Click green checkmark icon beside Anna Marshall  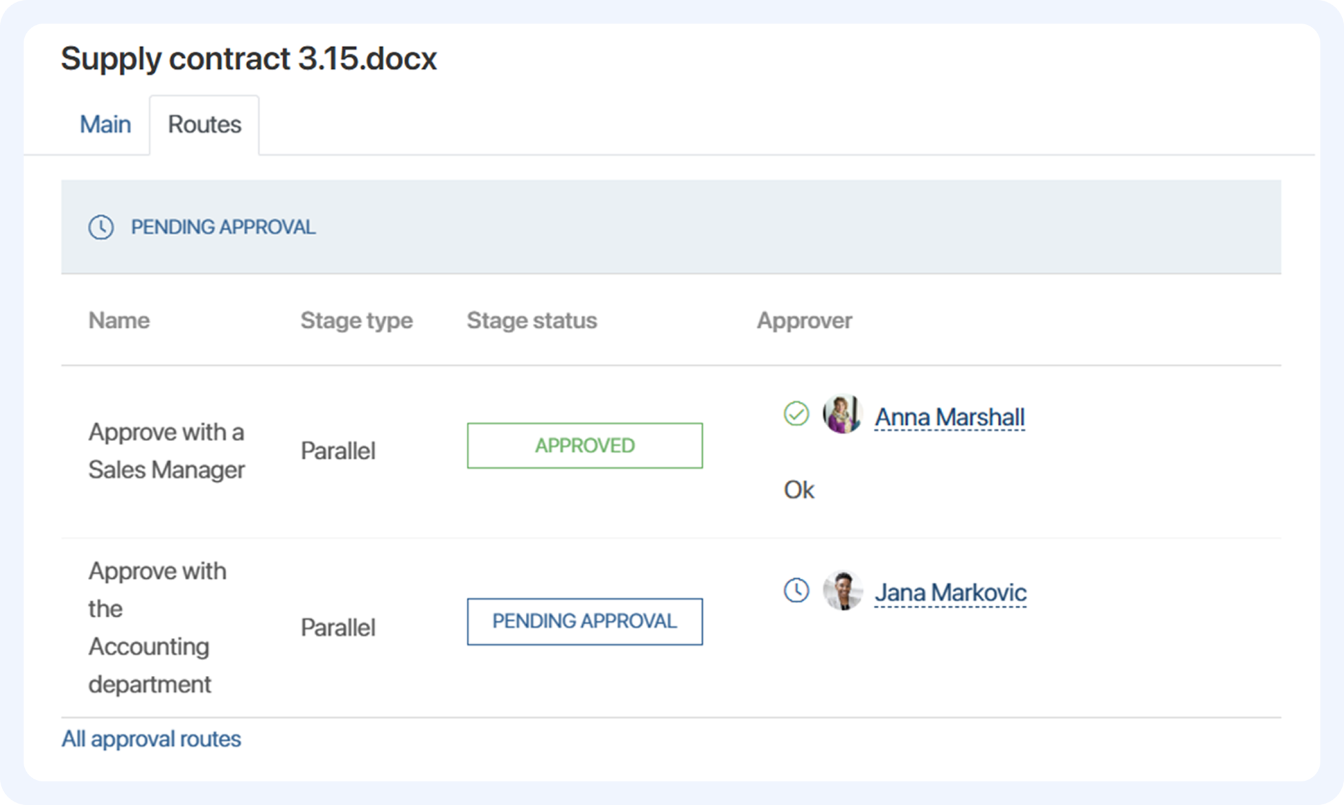click(x=796, y=414)
